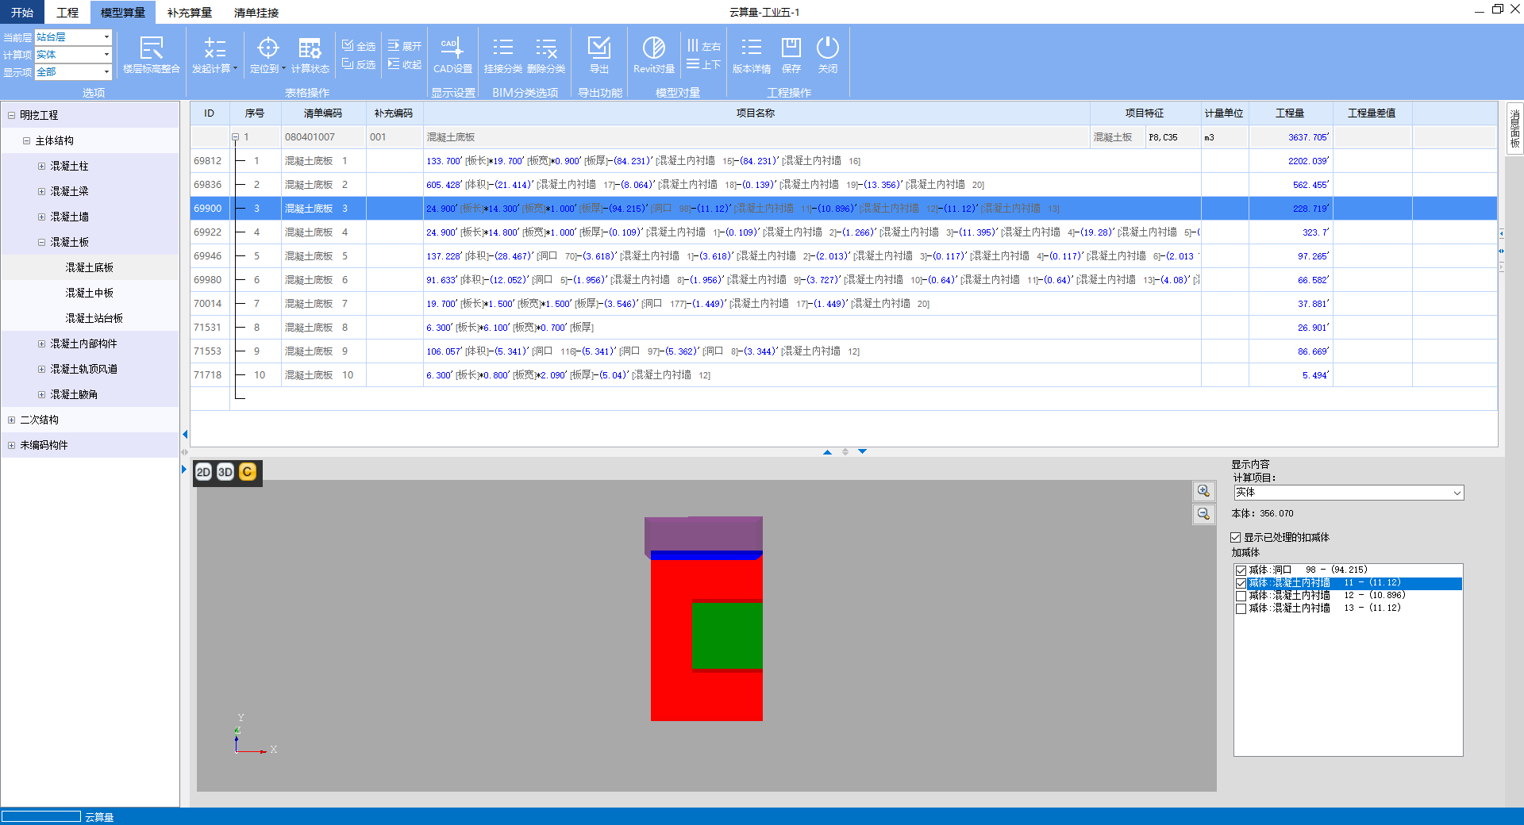Open the 当前层 floor dropdown

[x=106, y=37]
